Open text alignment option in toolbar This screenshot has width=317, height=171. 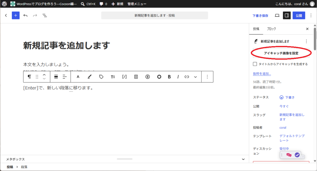click(64, 77)
